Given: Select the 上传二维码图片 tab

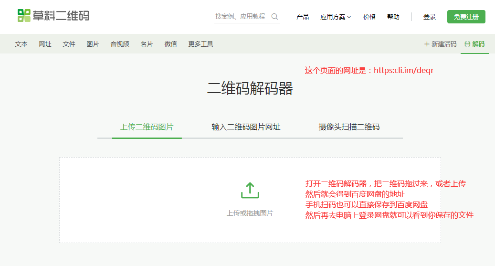Looking at the screenshot, I should tap(147, 127).
